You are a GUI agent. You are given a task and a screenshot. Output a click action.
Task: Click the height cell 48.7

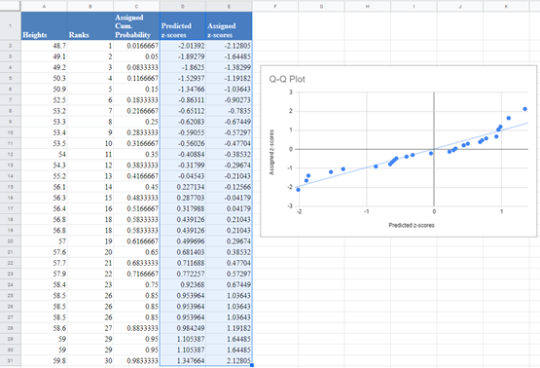tap(45, 46)
